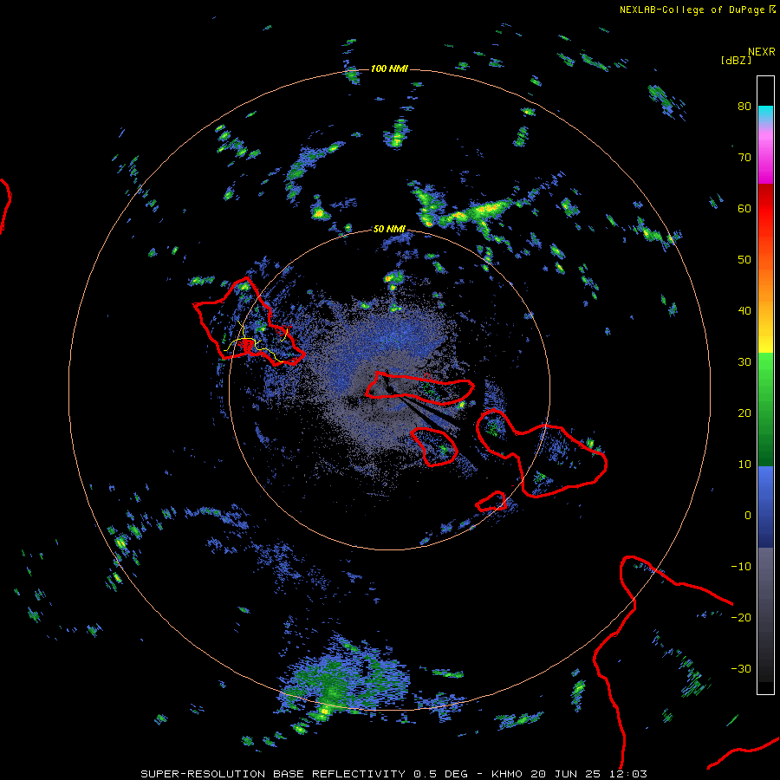Image resolution: width=780 pixels, height=780 pixels.
Task: Click the 50 value on the dBZ scale
Action: click(744, 260)
